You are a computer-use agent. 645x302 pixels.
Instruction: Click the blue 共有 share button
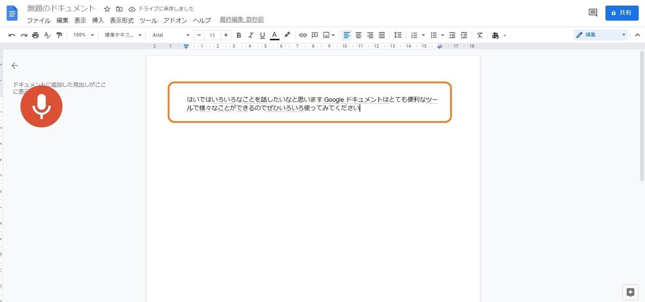click(x=622, y=13)
